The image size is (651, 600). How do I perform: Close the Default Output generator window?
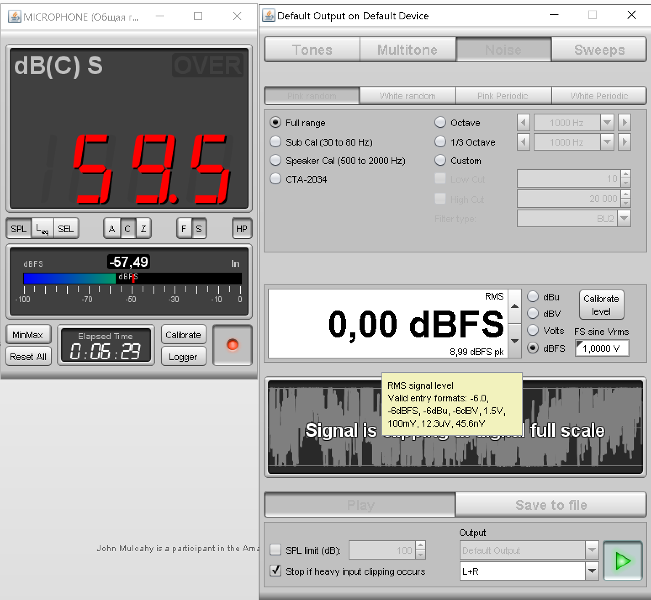tap(631, 15)
